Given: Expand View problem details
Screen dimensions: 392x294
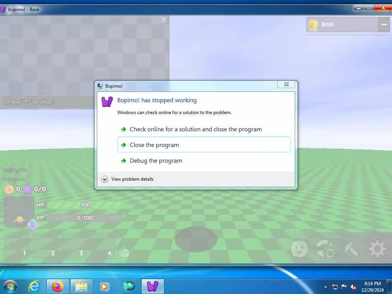Looking at the screenshot, I should (127, 179).
